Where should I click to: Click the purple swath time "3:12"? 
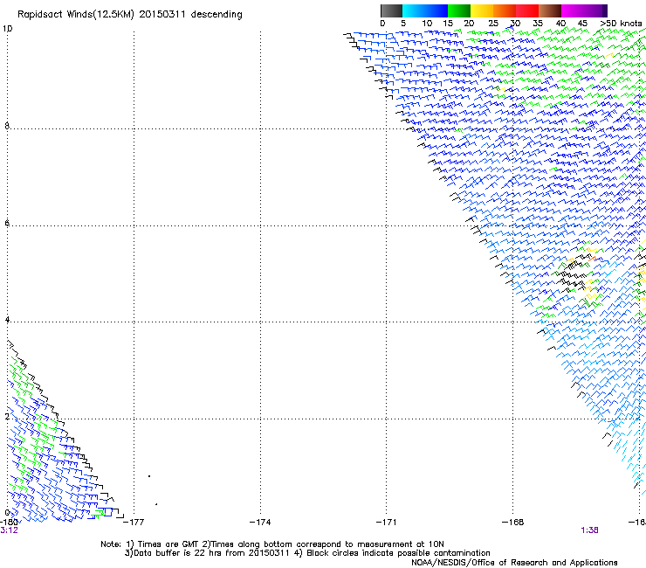click(9, 530)
